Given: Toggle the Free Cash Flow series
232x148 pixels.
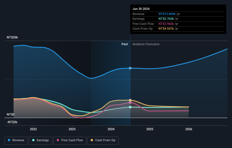Looking at the screenshot, I should 70,140.
